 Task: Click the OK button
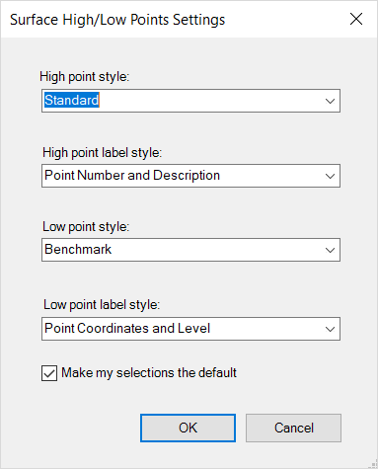pyautogui.click(x=188, y=428)
